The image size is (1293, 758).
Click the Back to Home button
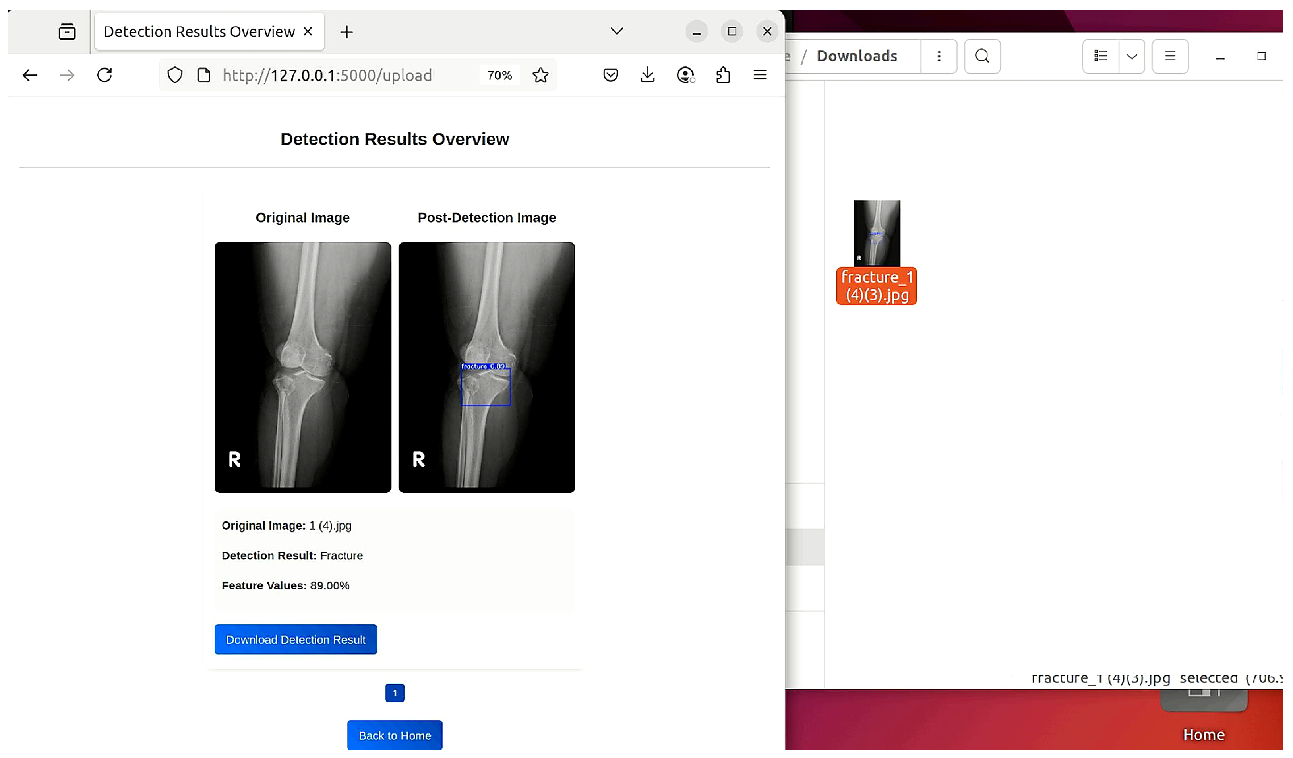pyautogui.click(x=395, y=735)
